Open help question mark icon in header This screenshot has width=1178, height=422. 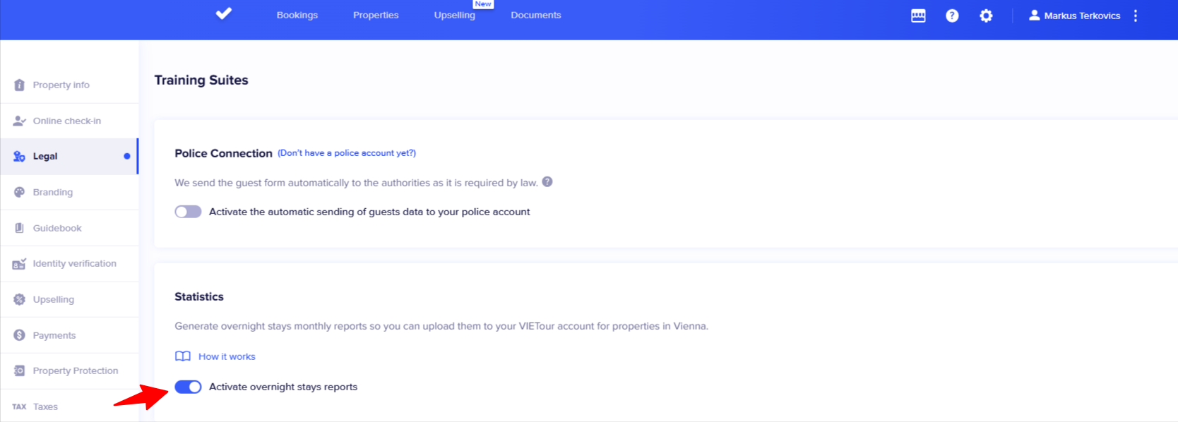tap(952, 16)
